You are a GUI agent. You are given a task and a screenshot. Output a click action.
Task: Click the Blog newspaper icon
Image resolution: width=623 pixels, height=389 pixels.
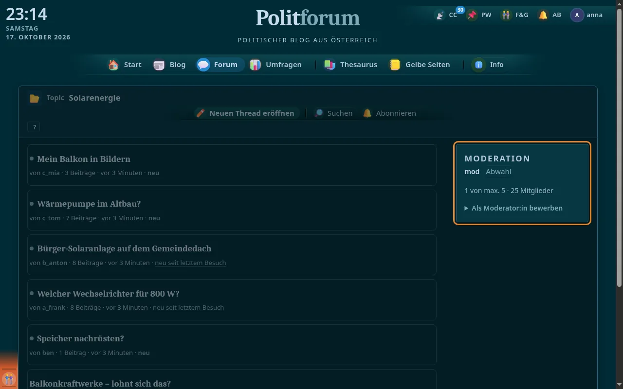click(x=159, y=65)
